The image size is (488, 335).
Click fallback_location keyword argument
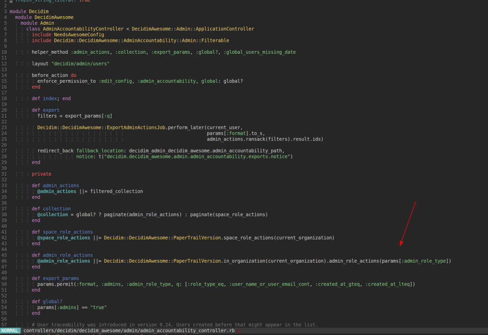pyautogui.click(x=101, y=151)
